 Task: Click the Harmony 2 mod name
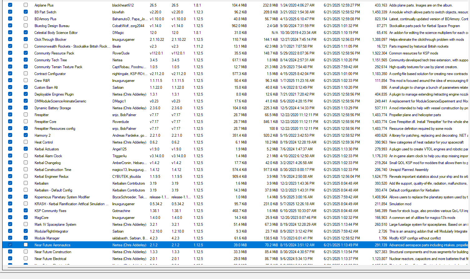click(x=42, y=135)
